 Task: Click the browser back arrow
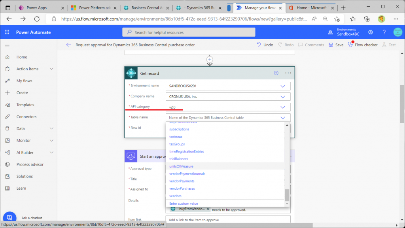pos(9,19)
